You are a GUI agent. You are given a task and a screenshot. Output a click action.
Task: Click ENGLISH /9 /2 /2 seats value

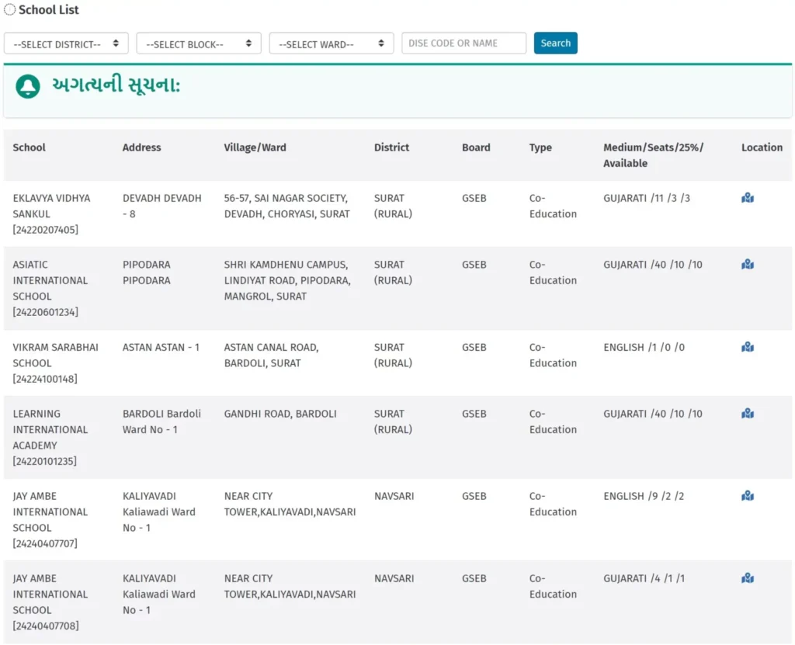click(x=644, y=496)
